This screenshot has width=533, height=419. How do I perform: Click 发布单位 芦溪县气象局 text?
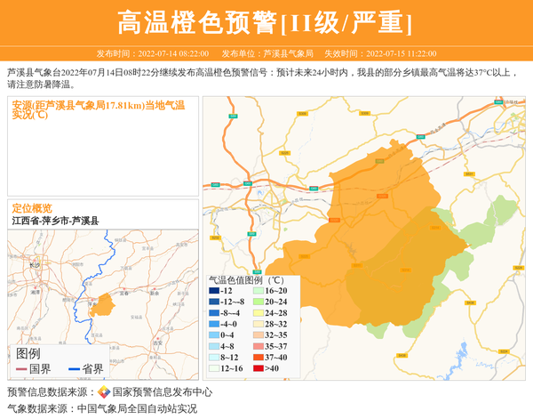pos(266,53)
